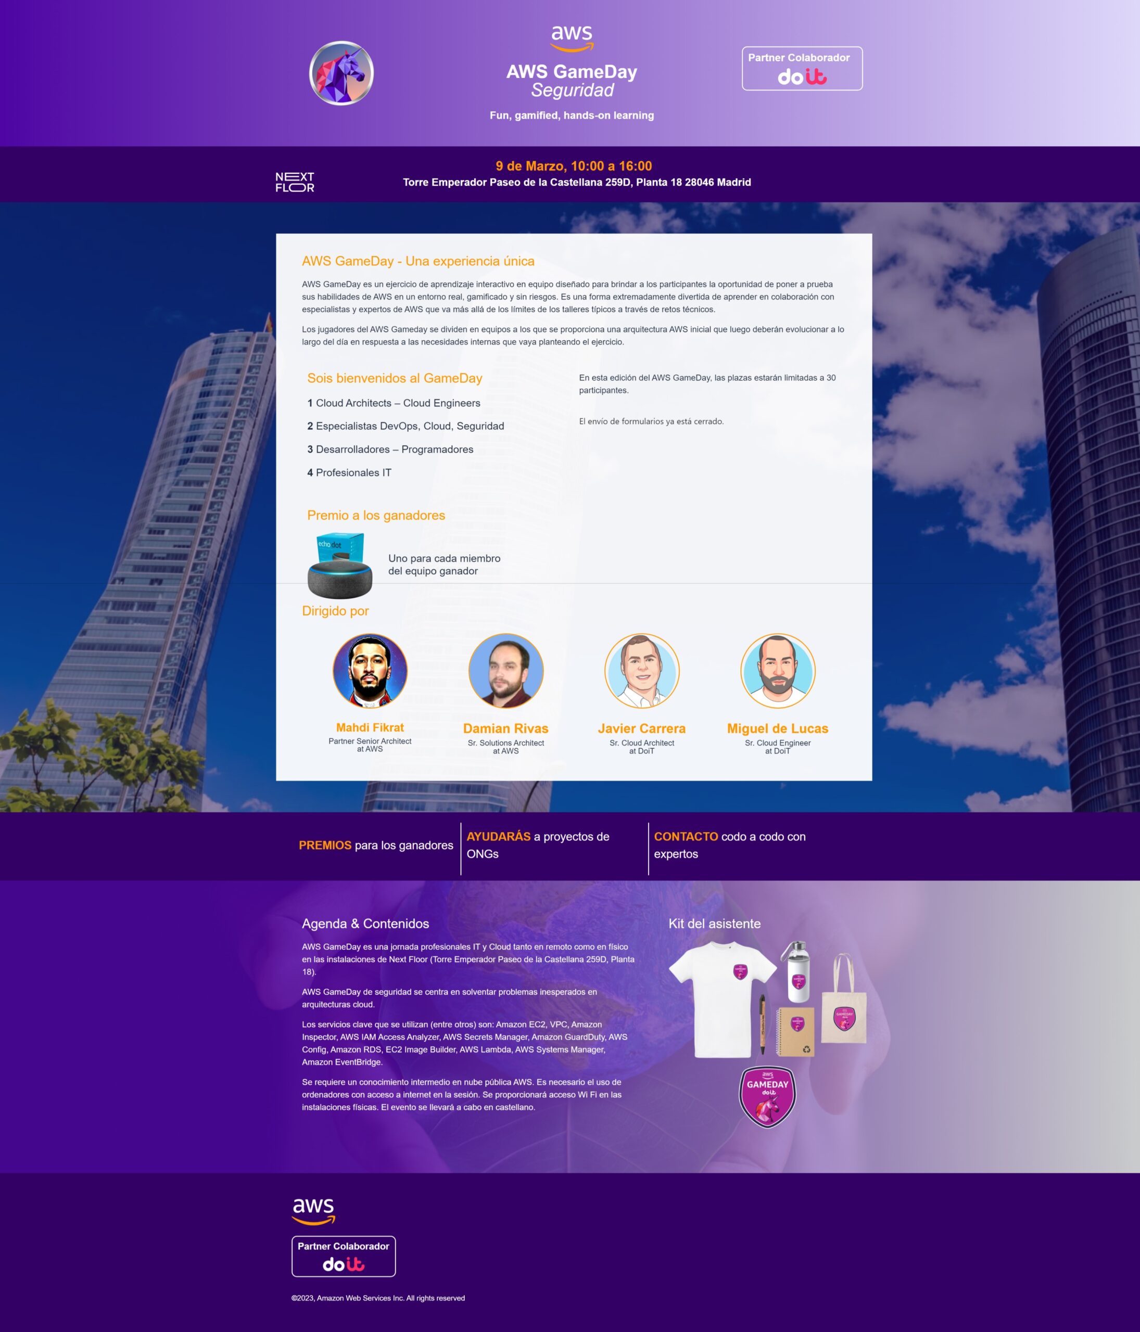1140x1332 pixels.
Task: Click the AWS logo at top center
Action: [572, 39]
